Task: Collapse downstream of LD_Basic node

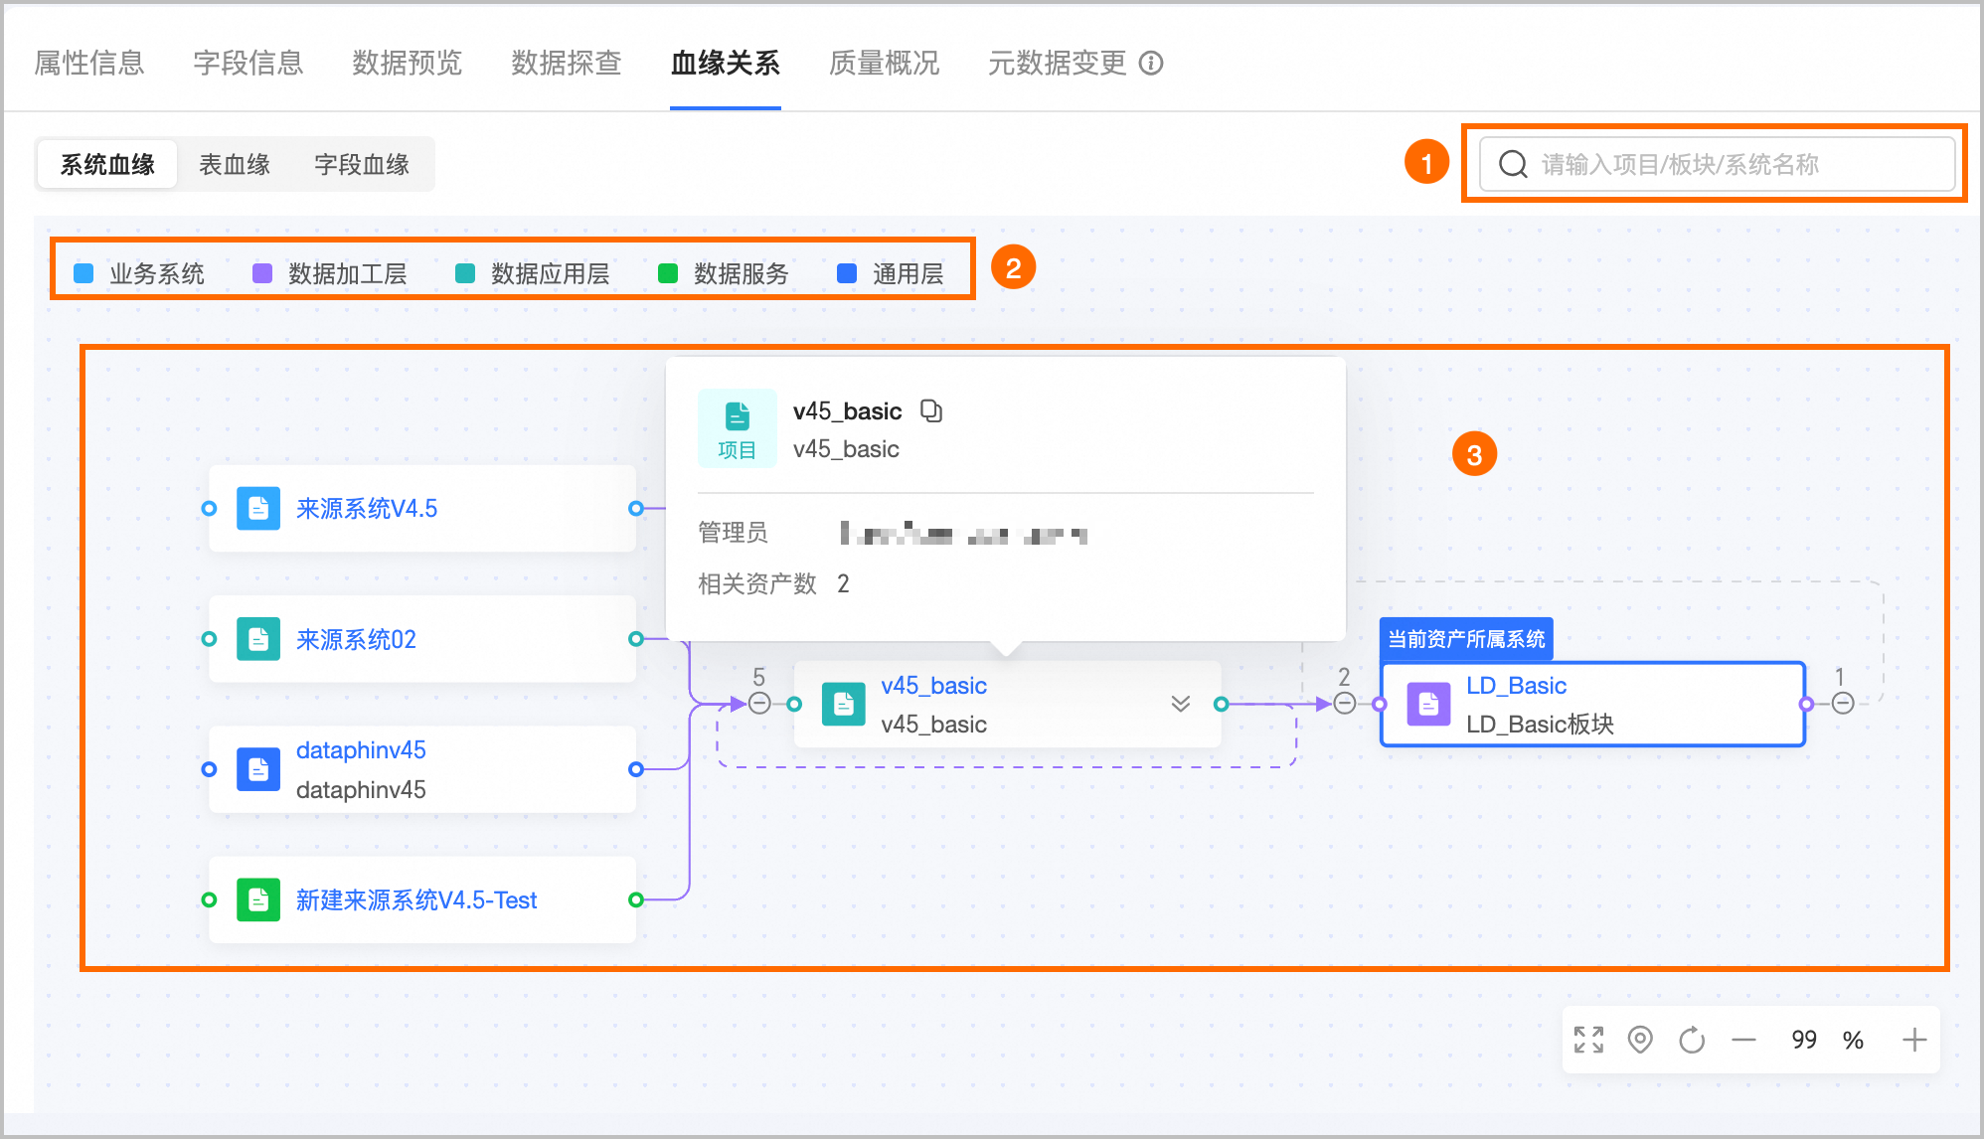Action: (x=1843, y=704)
